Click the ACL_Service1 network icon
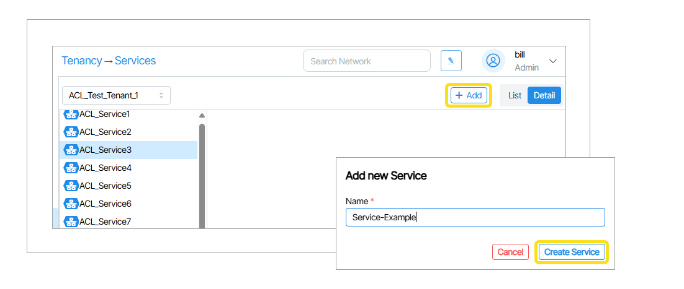This screenshot has height=289, width=684. coord(71,114)
